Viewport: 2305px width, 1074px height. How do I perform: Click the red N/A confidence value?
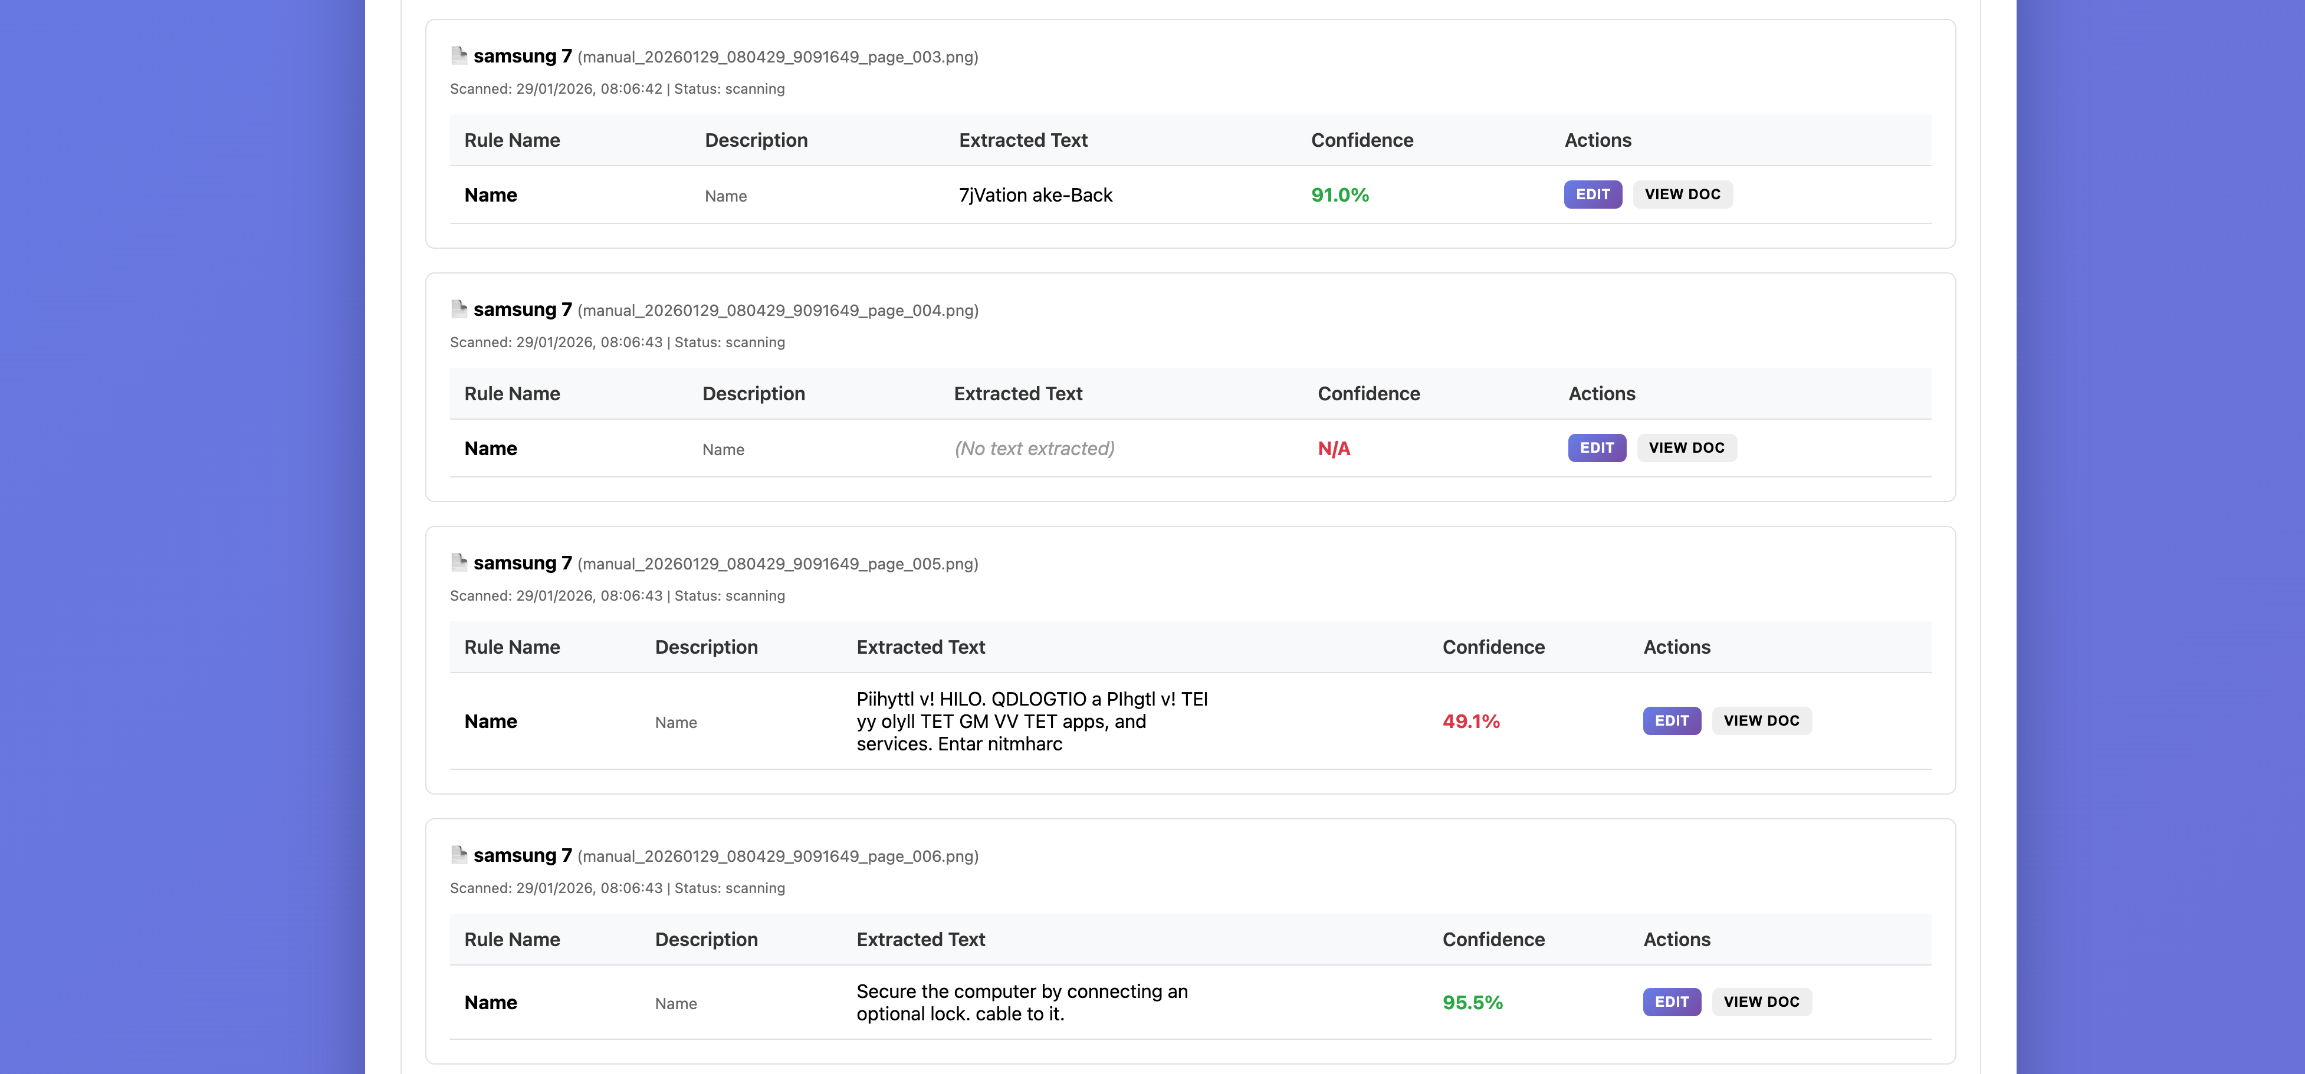point(1333,448)
